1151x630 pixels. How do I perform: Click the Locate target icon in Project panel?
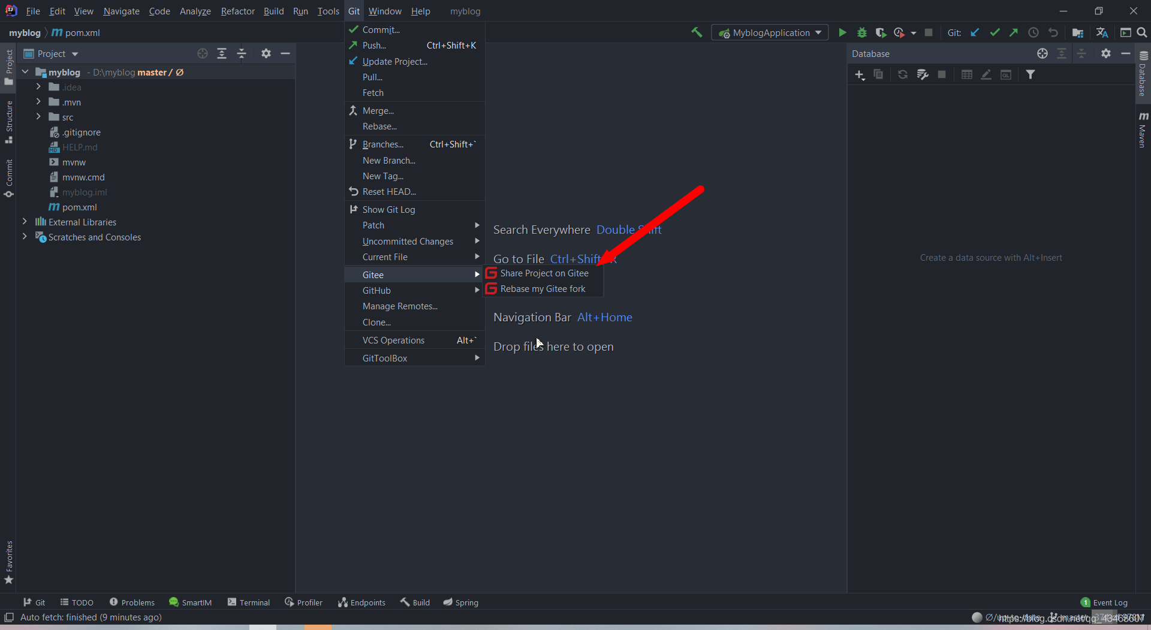pyautogui.click(x=203, y=53)
